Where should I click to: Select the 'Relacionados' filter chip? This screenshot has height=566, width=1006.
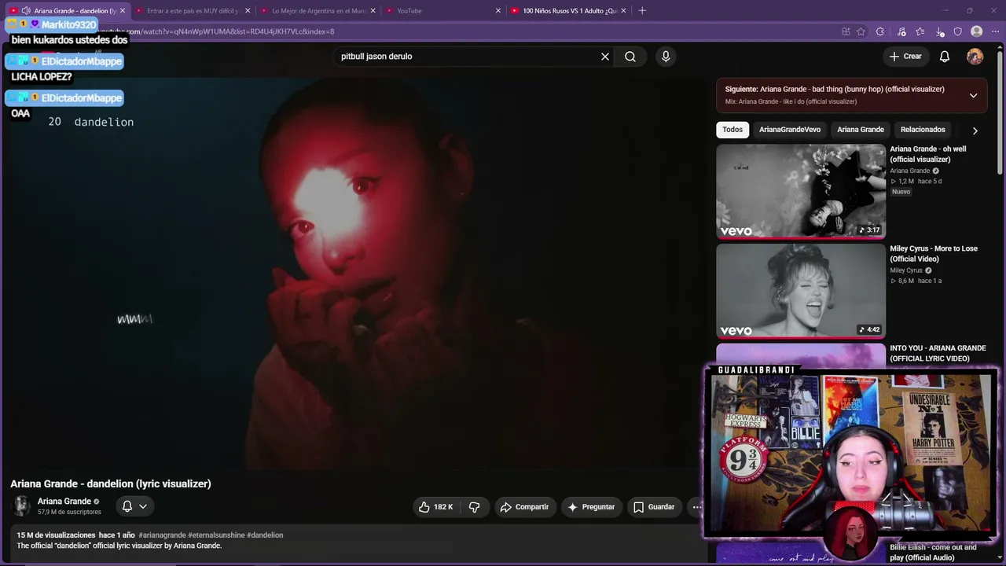(x=923, y=130)
